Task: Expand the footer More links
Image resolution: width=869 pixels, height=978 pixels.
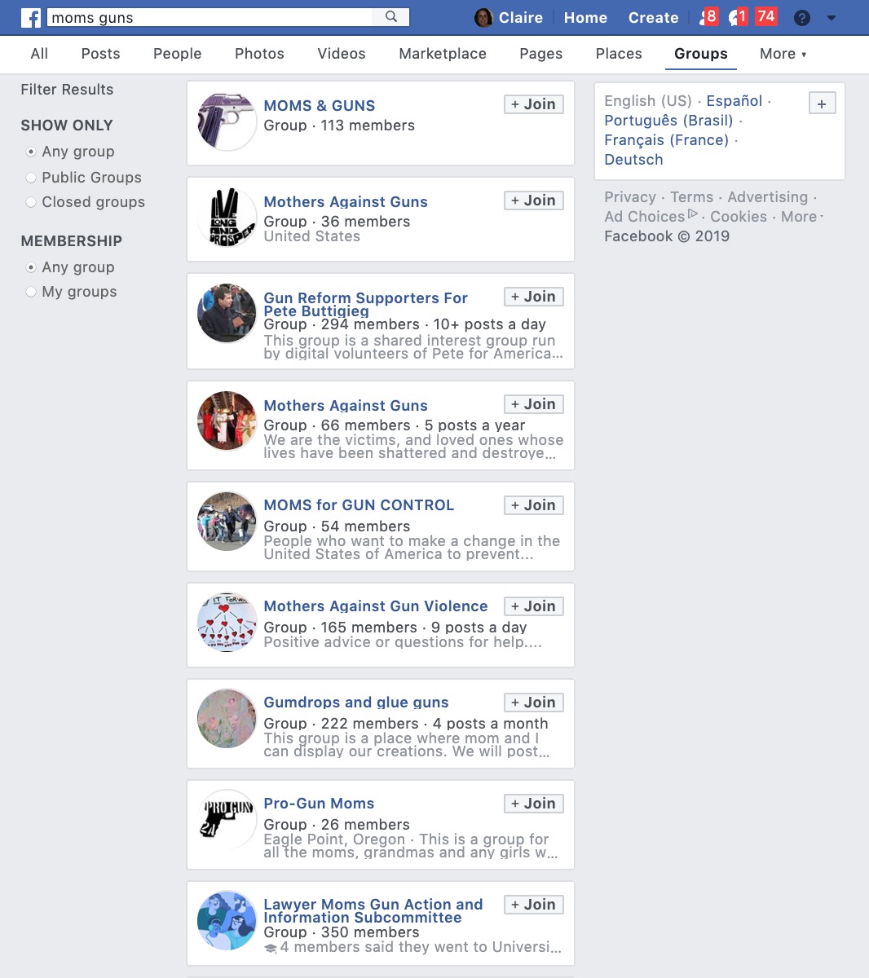Action: point(801,217)
